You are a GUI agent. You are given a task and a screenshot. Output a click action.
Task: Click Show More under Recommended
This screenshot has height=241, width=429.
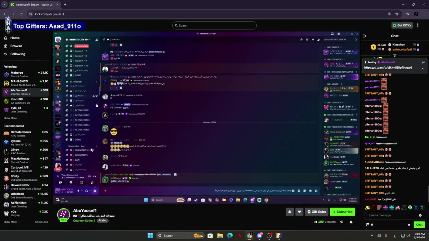10,222
